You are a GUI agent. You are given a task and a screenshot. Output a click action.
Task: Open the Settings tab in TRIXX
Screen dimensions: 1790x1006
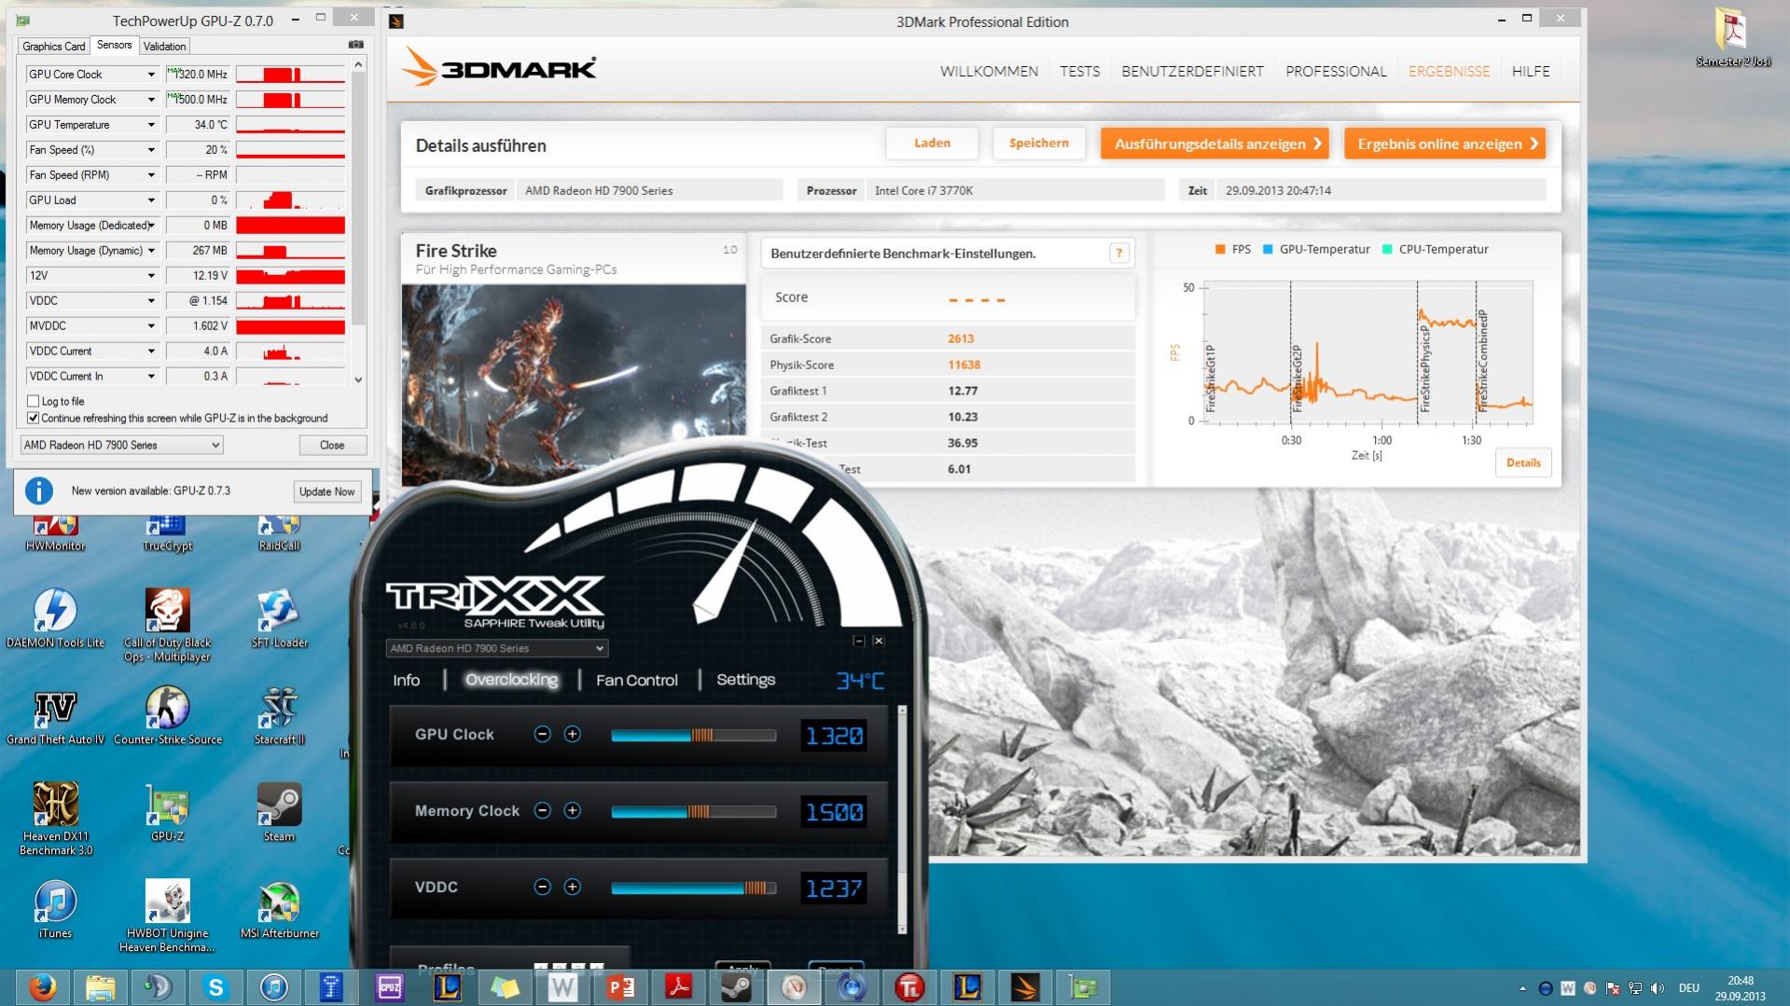tap(745, 680)
